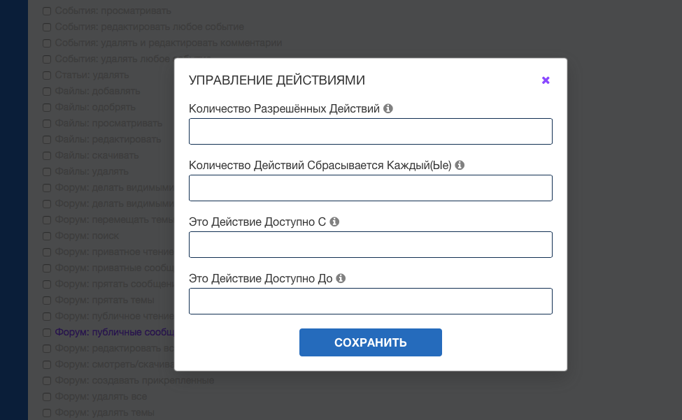Click info icon beside Это Действие Доступно До

341,278
